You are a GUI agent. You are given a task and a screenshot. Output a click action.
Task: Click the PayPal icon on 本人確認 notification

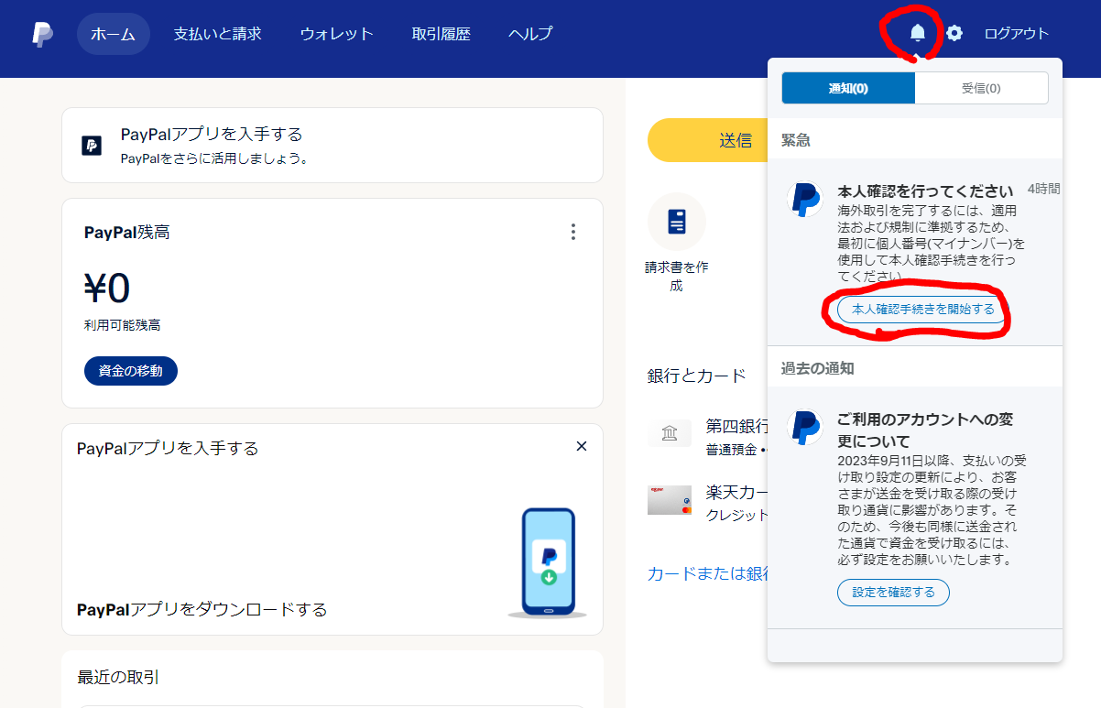804,201
